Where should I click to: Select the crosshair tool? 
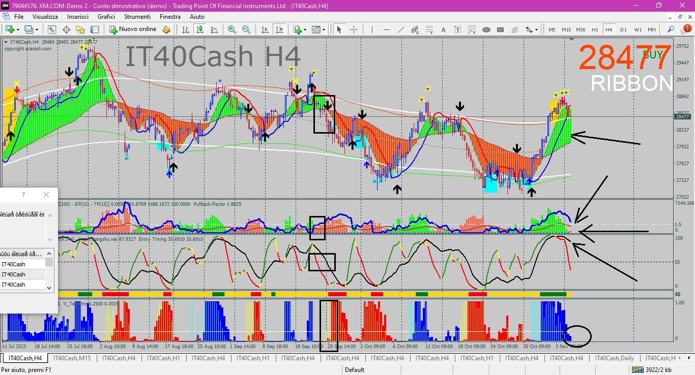click(354, 29)
